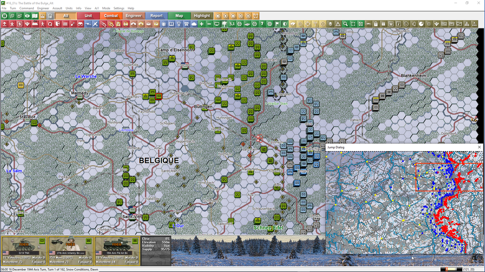Click the frowning face morale icon

click(406, 24)
